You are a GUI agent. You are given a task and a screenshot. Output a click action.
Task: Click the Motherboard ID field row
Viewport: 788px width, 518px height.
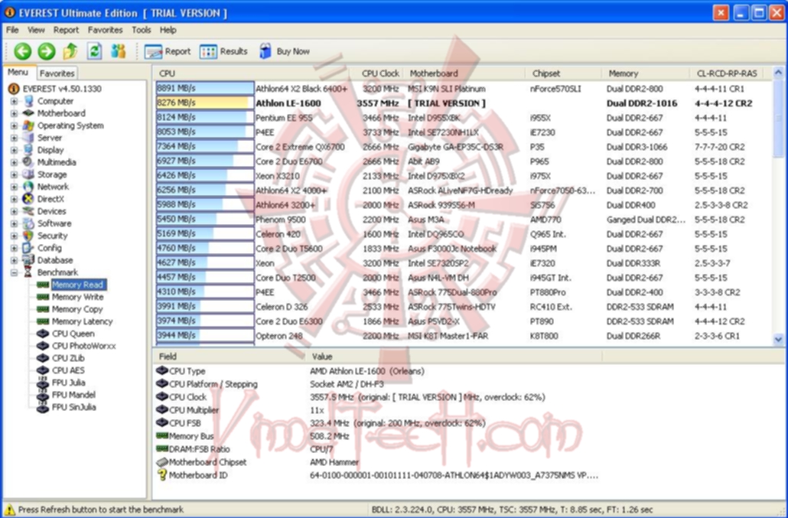(x=377, y=475)
